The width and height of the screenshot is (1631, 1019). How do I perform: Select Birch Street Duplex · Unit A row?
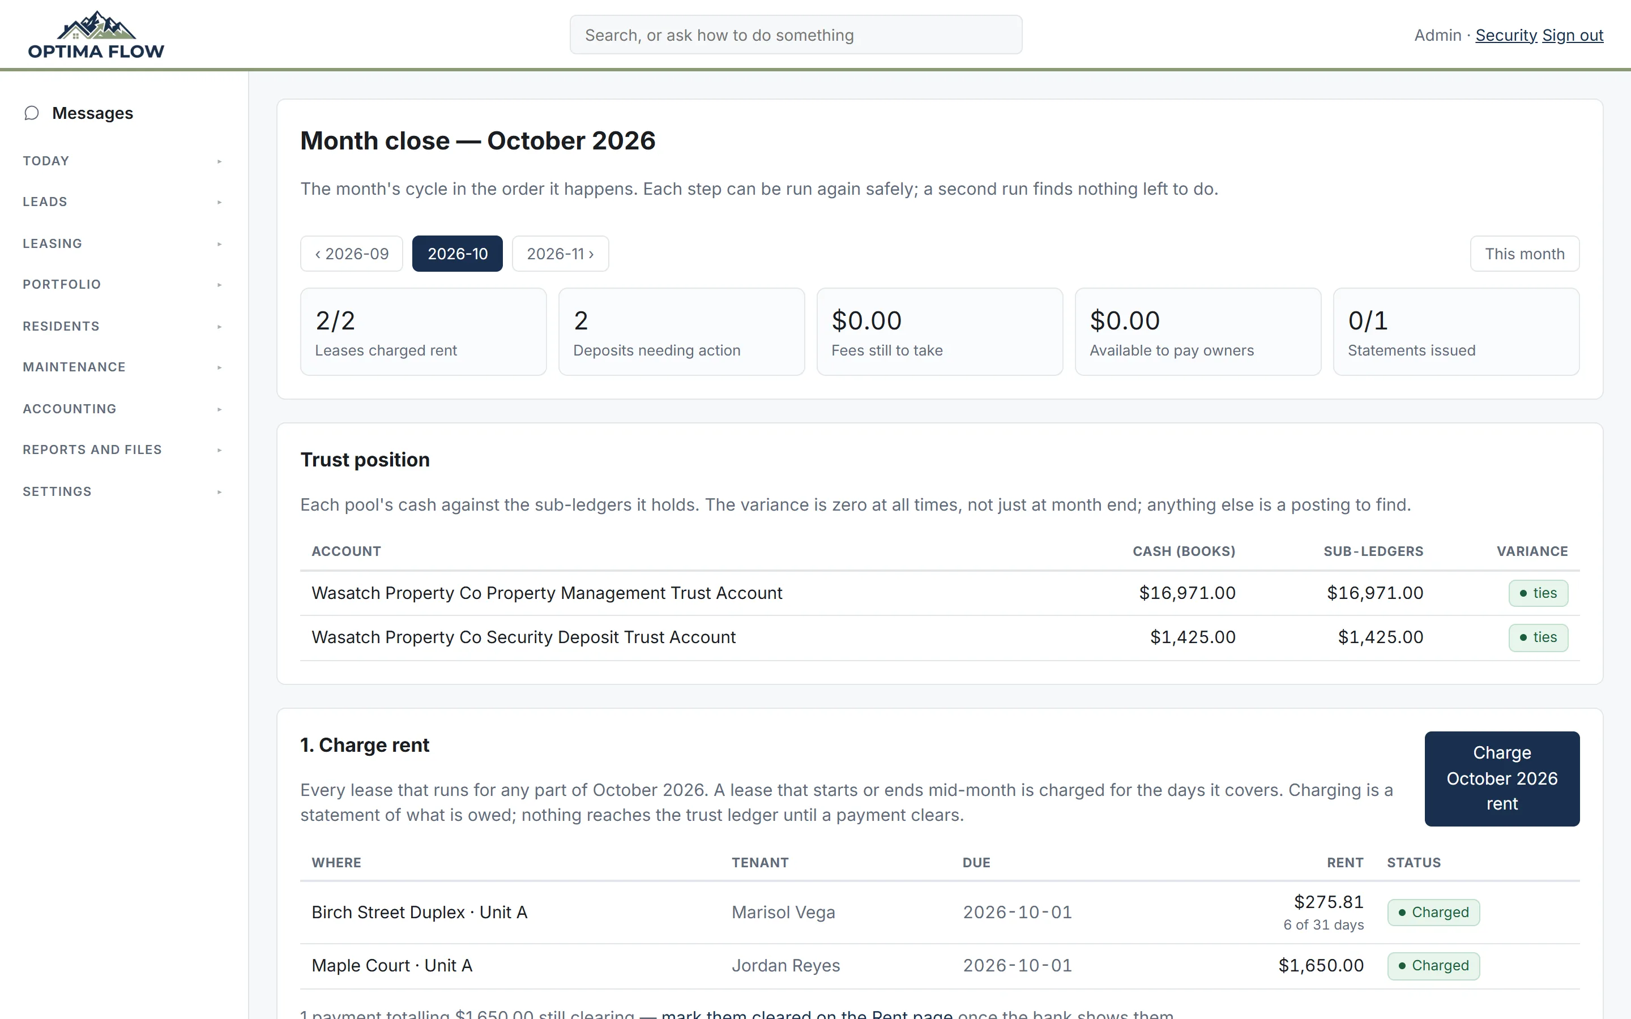(x=940, y=913)
